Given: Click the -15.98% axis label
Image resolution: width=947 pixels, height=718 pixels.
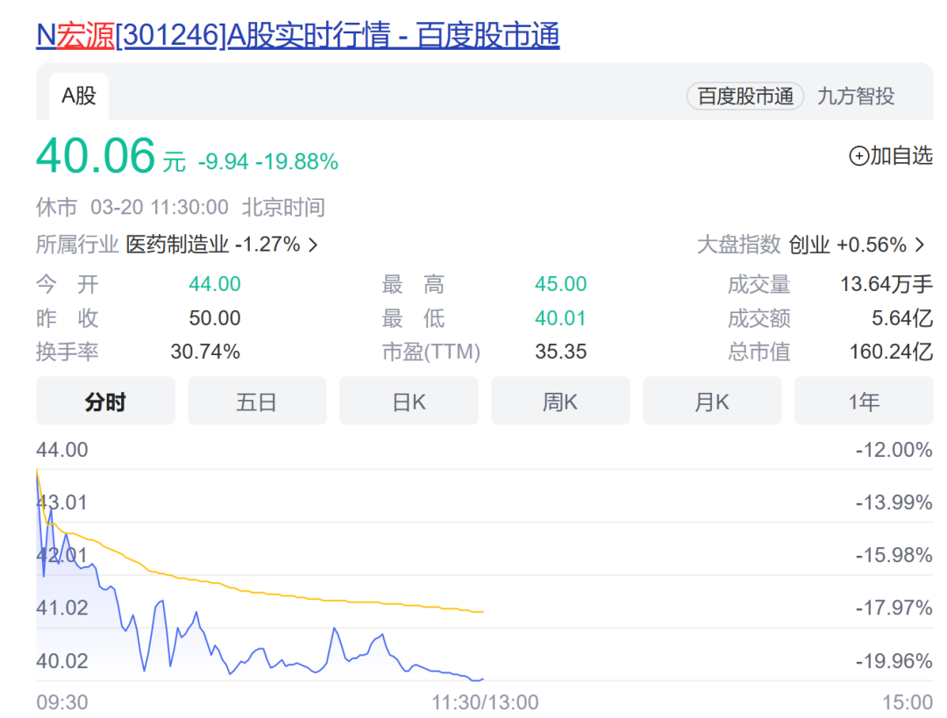Looking at the screenshot, I should tap(894, 555).
